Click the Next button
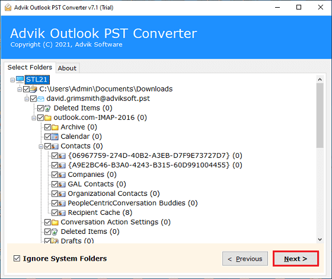This screenshot has width=332, height=279. tap(296, 259)
